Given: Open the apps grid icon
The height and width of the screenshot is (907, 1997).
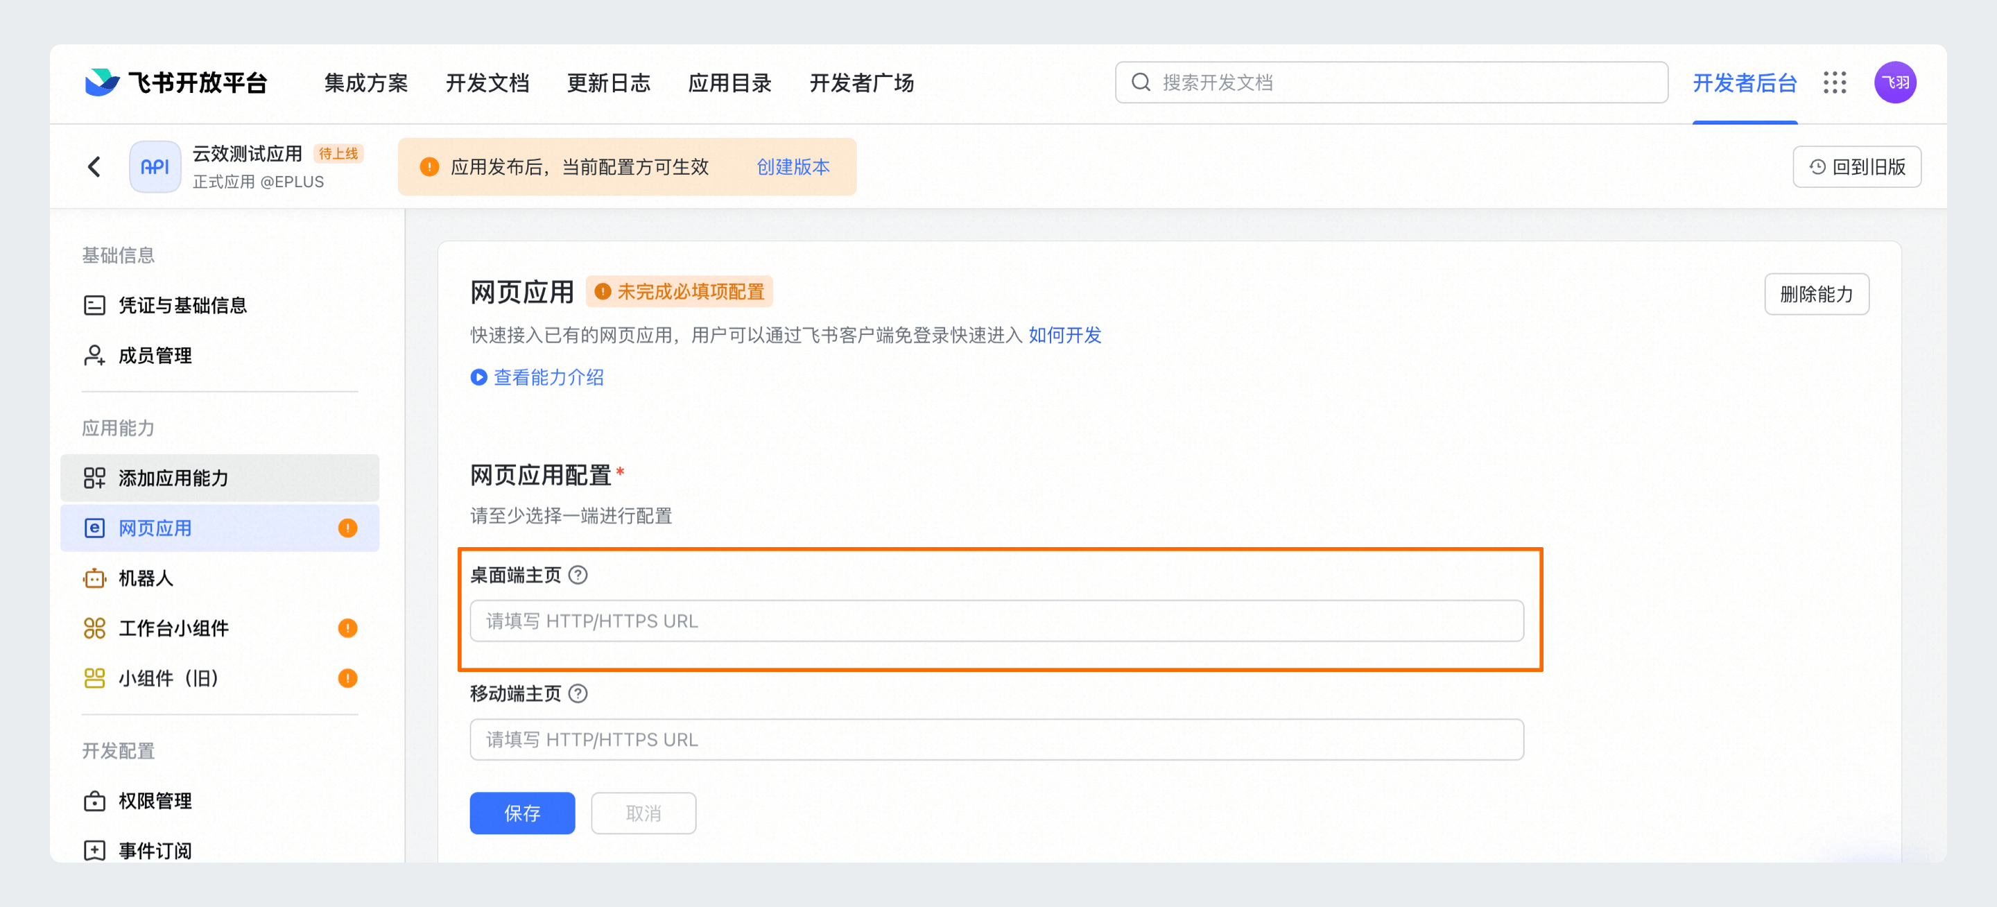Looking at the screenshot, I should click(1834, 83).
